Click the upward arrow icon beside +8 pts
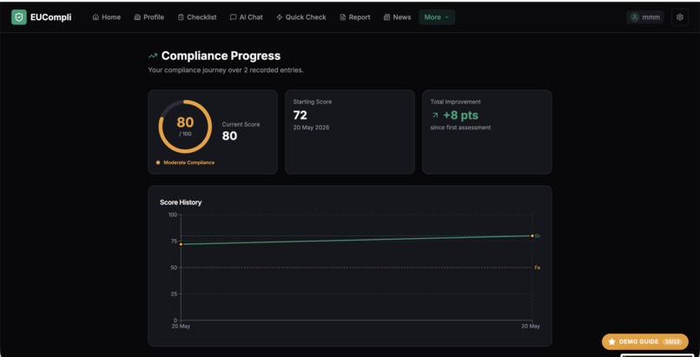700x357 pixels. [435, 116]
